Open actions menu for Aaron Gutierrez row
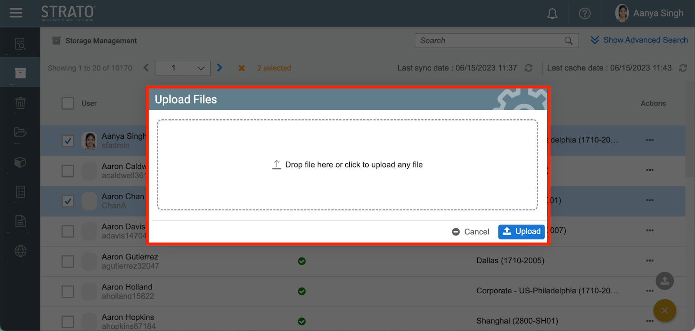The height and width of the screenshot is (331, 695). click(x=650, y=261)
